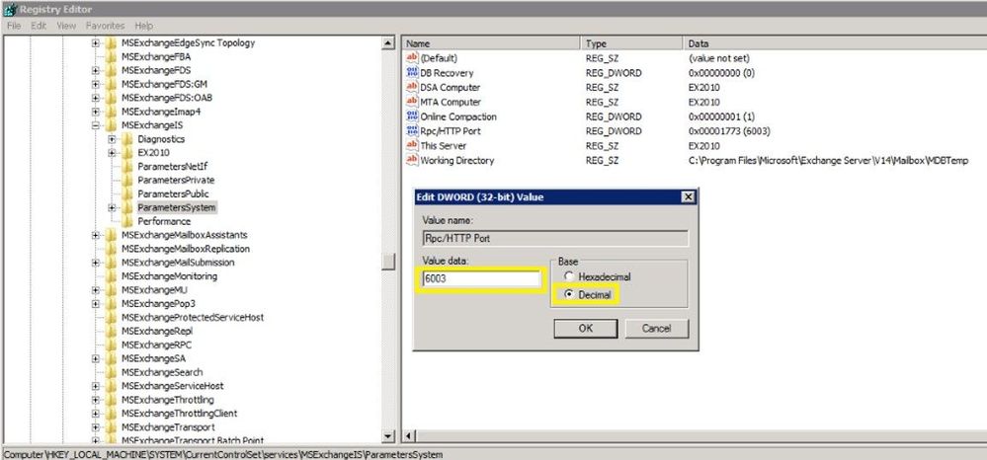Open the File menu
This screenshot has width=987, height=460.
coord(14,26)
